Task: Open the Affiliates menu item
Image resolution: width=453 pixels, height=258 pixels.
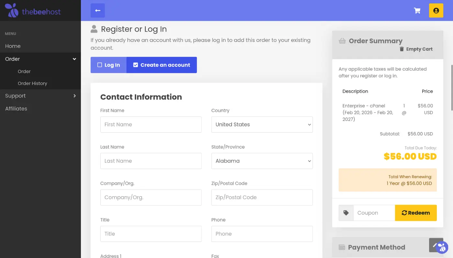Action: [16, 109]
